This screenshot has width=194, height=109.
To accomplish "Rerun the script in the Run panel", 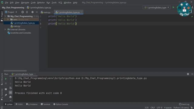I will click(x=6, y=79).
